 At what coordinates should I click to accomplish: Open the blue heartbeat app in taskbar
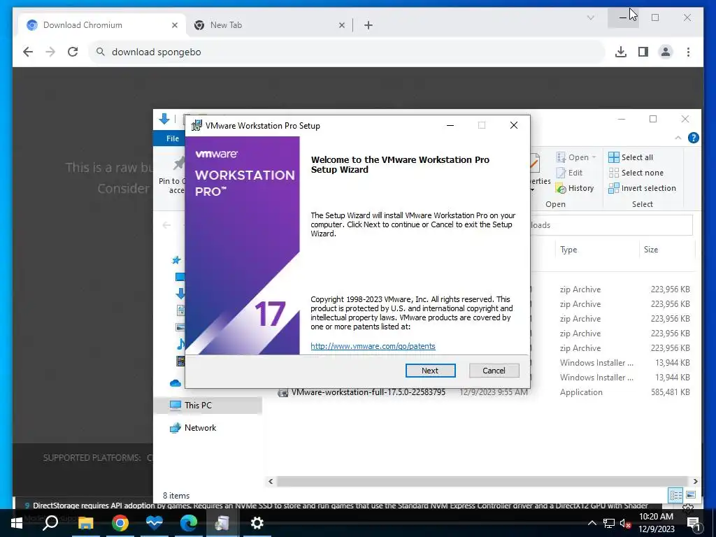pyautogui.click(x=155, y=523)
